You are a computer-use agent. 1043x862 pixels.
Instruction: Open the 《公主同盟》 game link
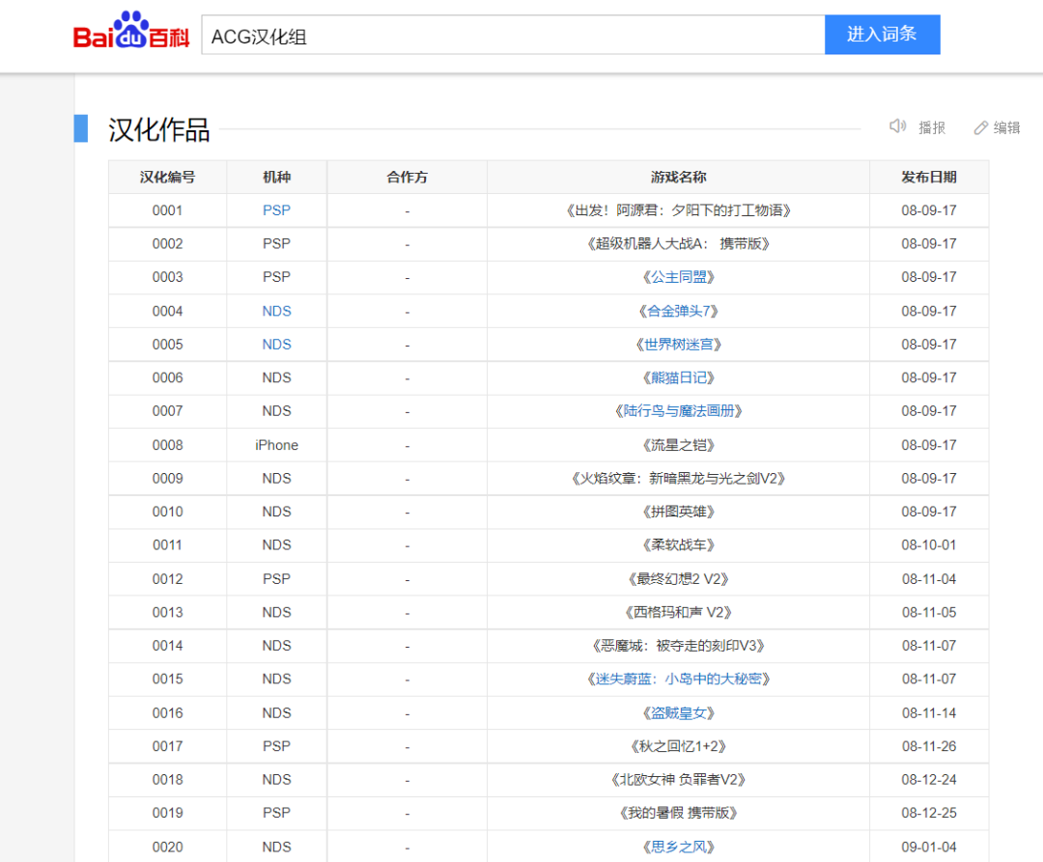coord(678,277)
